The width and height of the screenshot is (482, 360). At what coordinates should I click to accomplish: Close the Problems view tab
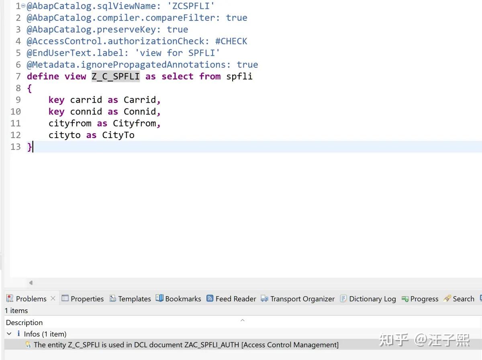pyautogui.click(x=53, y=298)
